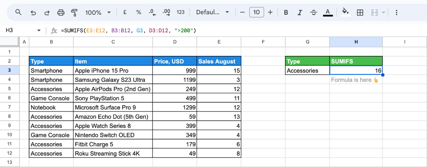427x167 pixels.
Task: Select column H header
Action: click(x=356, y=42)
